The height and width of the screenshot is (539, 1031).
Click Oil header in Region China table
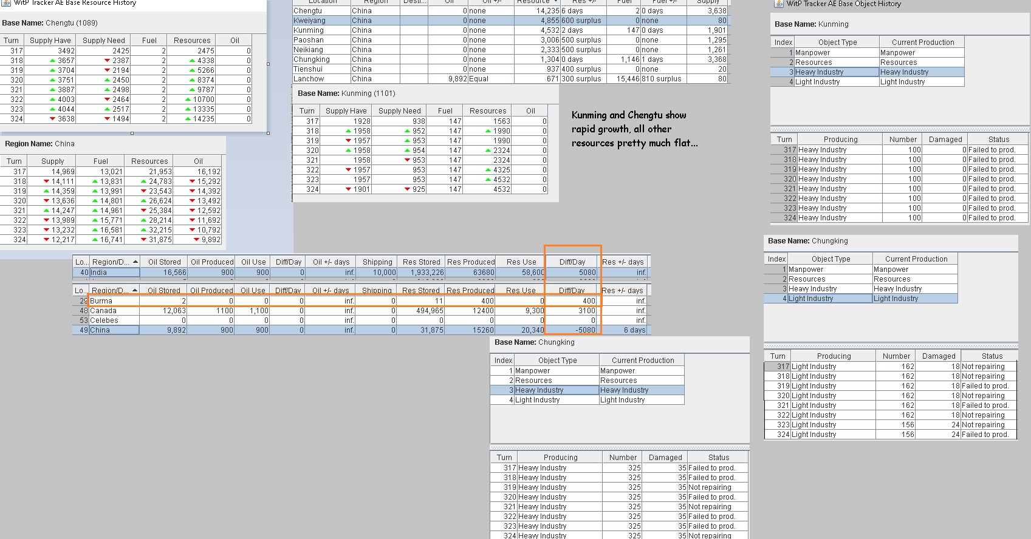tap(198, 161)
